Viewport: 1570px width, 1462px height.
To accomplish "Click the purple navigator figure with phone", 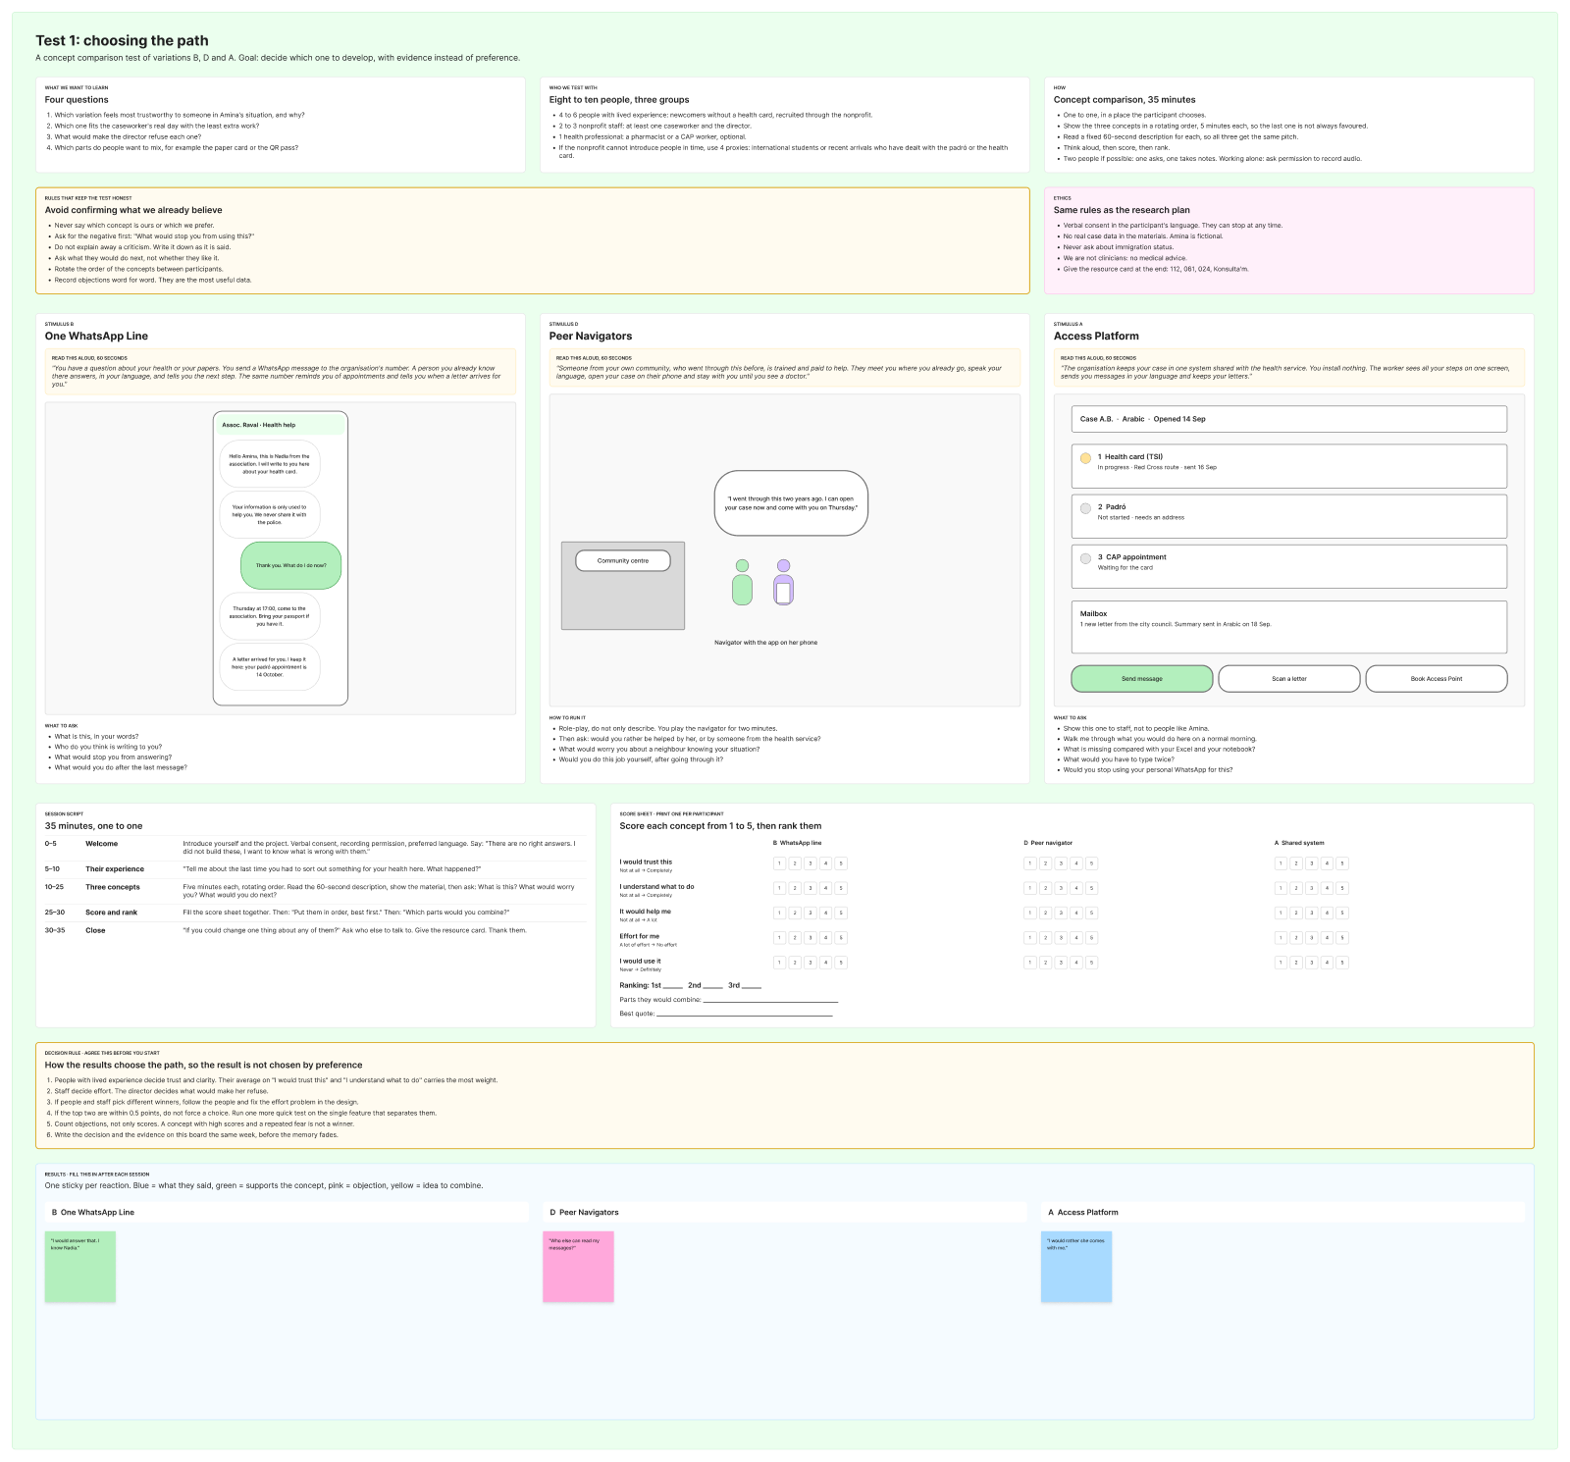I will [783, 583].
